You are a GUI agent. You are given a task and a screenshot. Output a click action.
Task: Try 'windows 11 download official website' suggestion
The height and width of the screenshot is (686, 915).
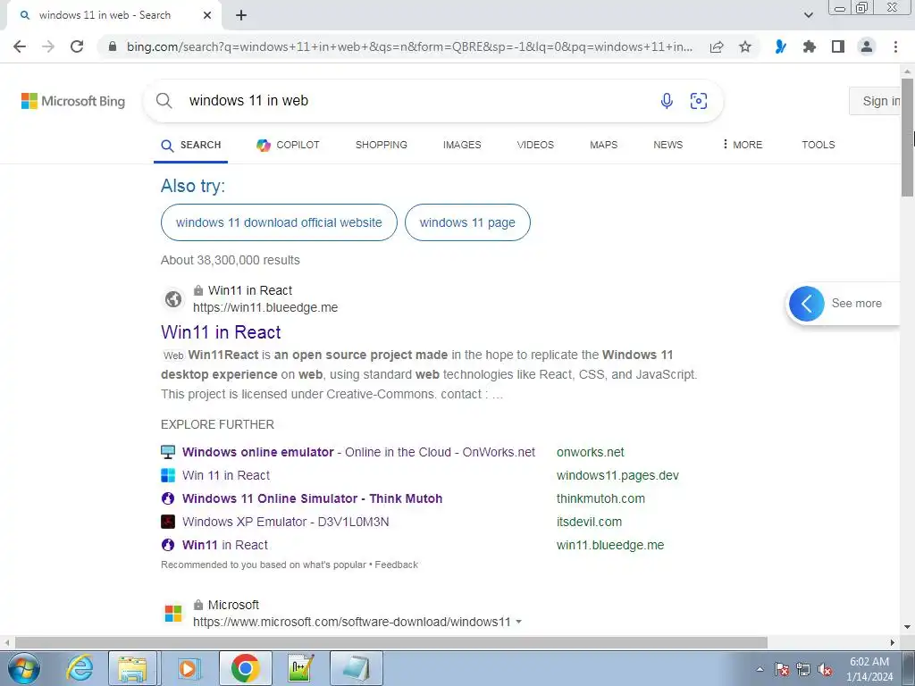[x=279, y=222]
